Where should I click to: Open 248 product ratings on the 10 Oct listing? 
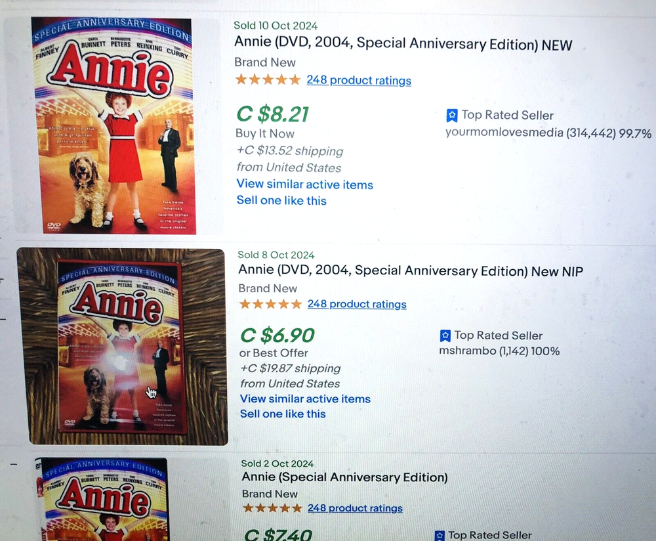point(359,80)
